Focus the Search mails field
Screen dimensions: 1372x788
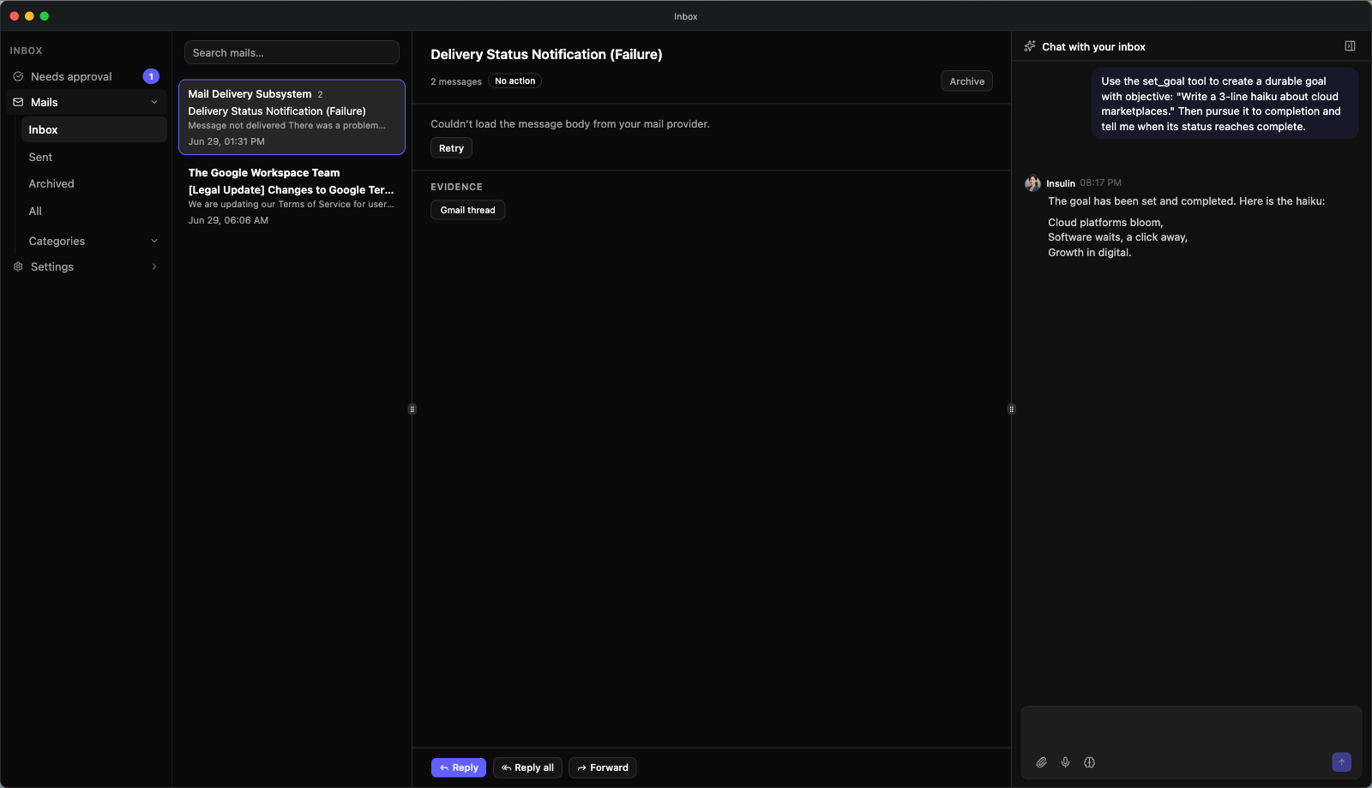point(292,52)
